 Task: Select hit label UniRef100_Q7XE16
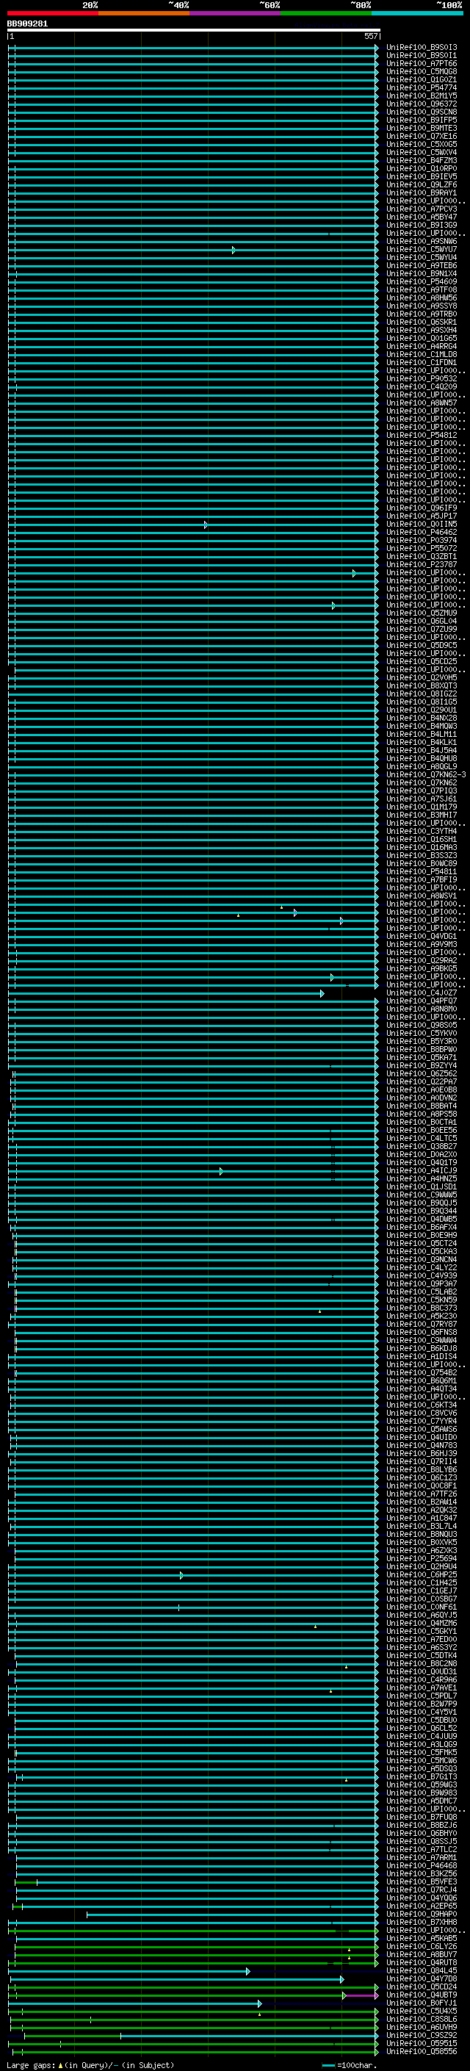(x=421, y=137)
